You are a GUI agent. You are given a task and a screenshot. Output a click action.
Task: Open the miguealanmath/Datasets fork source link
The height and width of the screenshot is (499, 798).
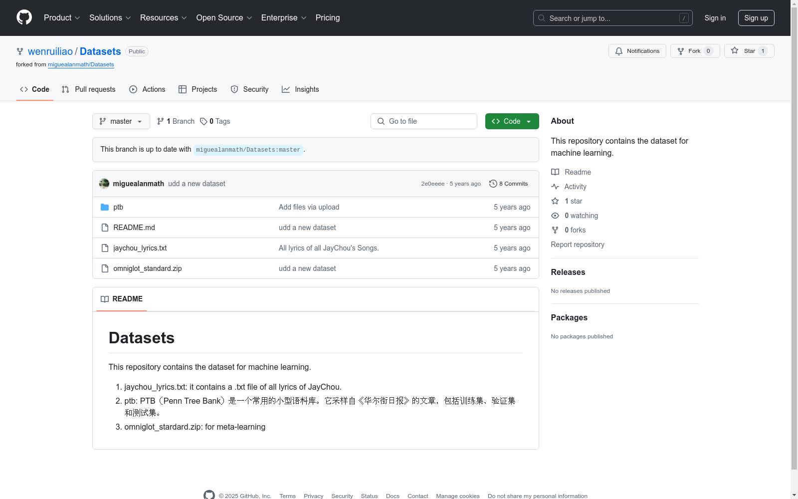point(81,64)
